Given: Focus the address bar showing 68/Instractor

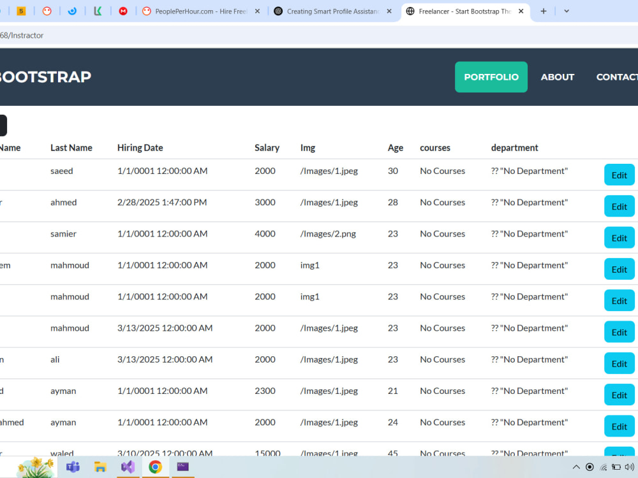Looking at the screenshot, I should pos(319,35).
